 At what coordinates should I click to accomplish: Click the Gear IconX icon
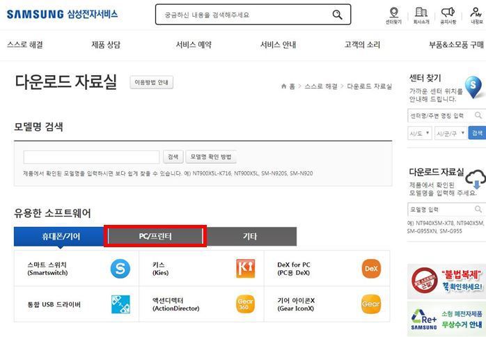pos(371,304)
